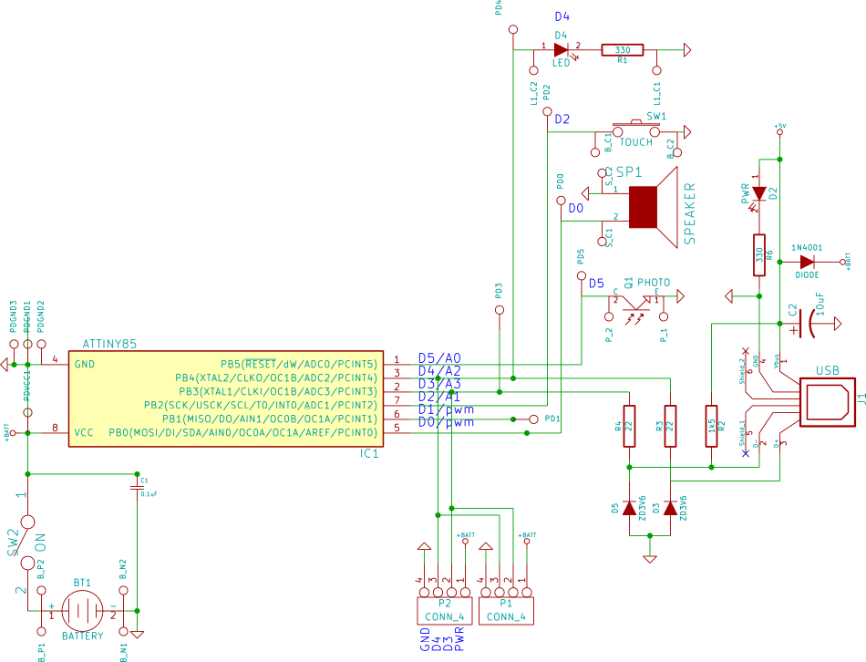
Task: Click the D5 ZD3V6 zener diode
Action: (629, 508)
